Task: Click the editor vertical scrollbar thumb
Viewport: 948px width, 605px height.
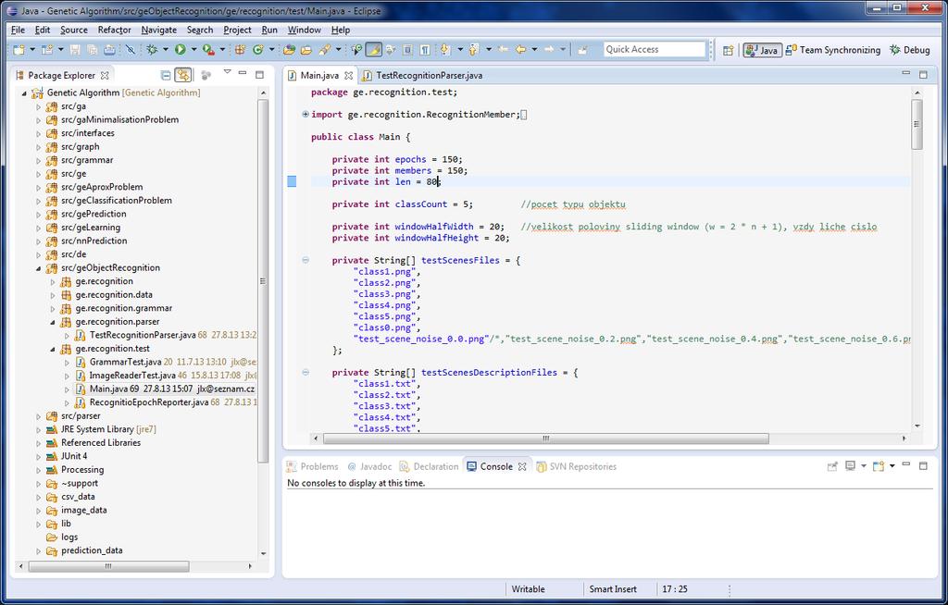Action: (x=917, y=124)
